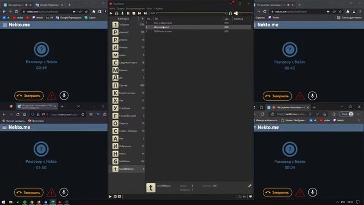
Task: Reload page in bottom-left Firefox window
Action: [x=18, y=114]
